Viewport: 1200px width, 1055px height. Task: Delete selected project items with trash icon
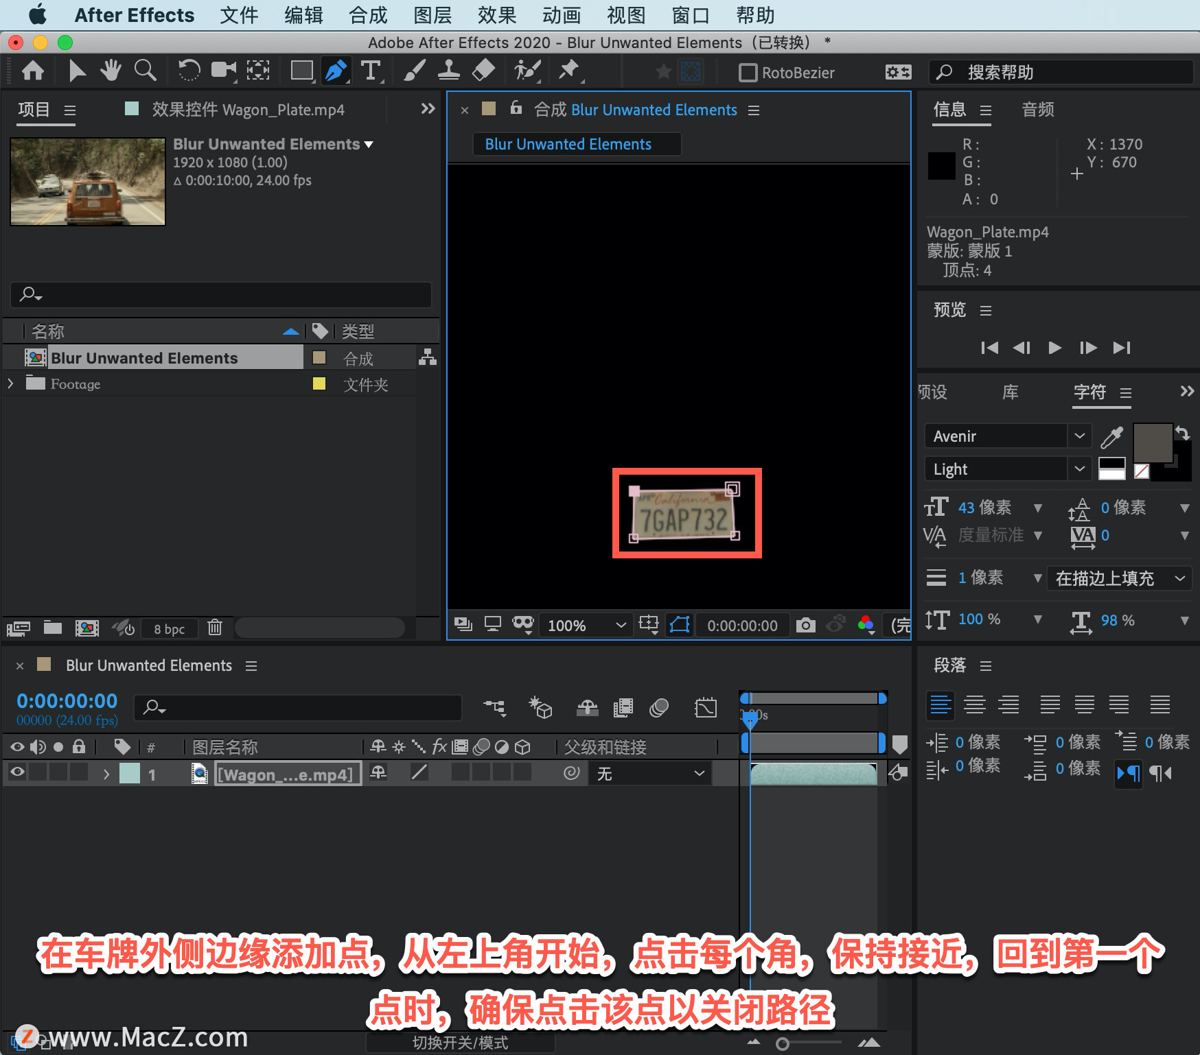(x=215, y=628)
